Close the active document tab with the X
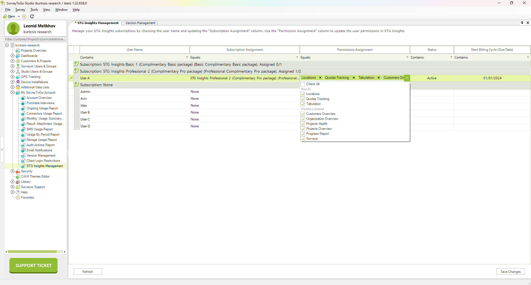 click(528, 23)
